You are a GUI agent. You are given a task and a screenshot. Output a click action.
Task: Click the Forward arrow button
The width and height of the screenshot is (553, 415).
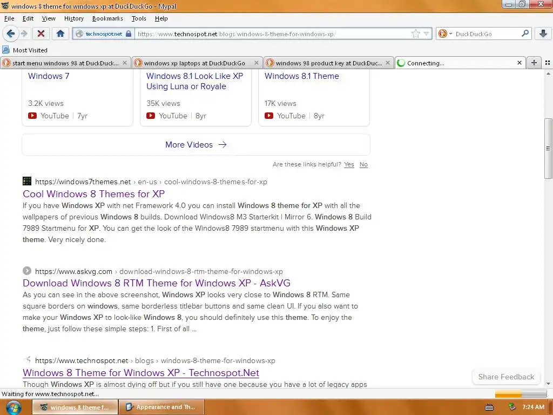[24, 34]
